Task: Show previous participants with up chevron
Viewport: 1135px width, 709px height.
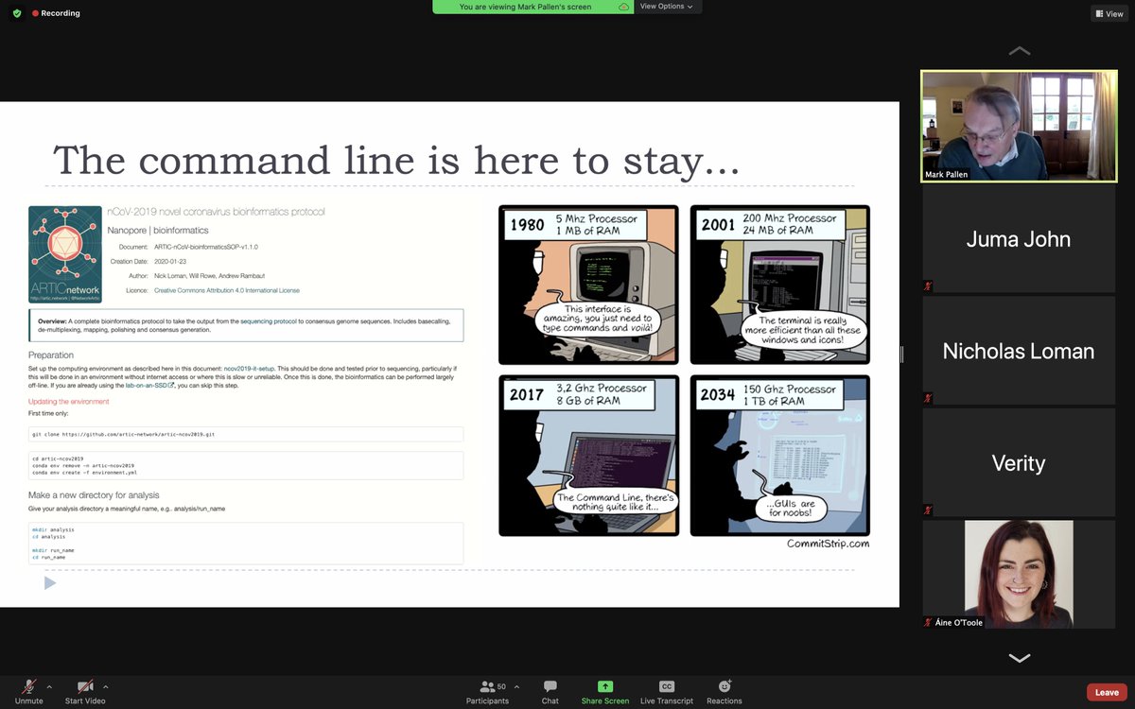Action: coord(1019,51)
